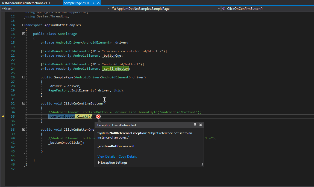314x187 pixels.
Task: Click the highlighted _confirmButton field declaration
Action: coord(115,69)
